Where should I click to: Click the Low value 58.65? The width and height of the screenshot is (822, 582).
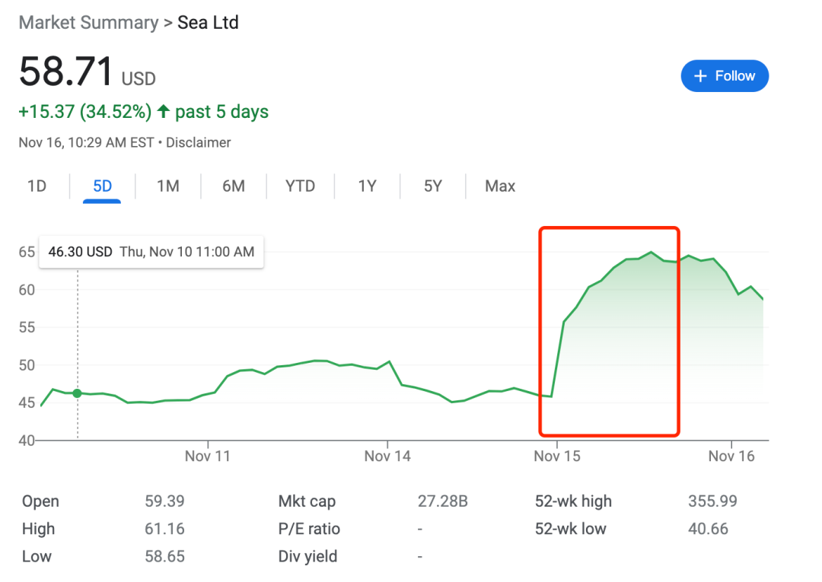(x=164, y=556)
